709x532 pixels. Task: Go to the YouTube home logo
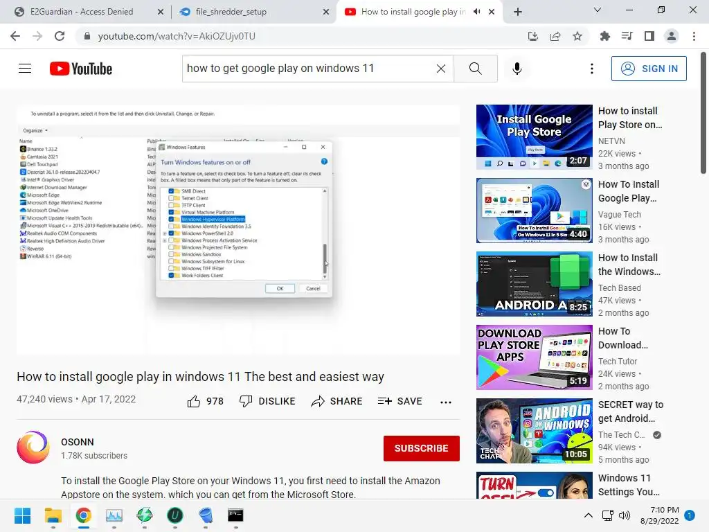(81, 69)
